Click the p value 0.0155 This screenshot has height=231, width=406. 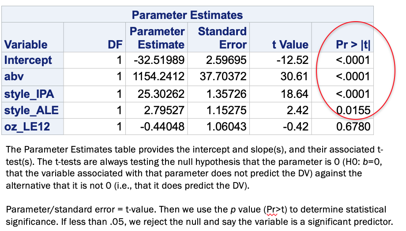pyautogui.click(x=353, y=111)
